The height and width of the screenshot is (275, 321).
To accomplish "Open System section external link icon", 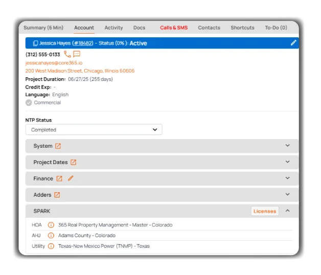I will click(58, 146).
